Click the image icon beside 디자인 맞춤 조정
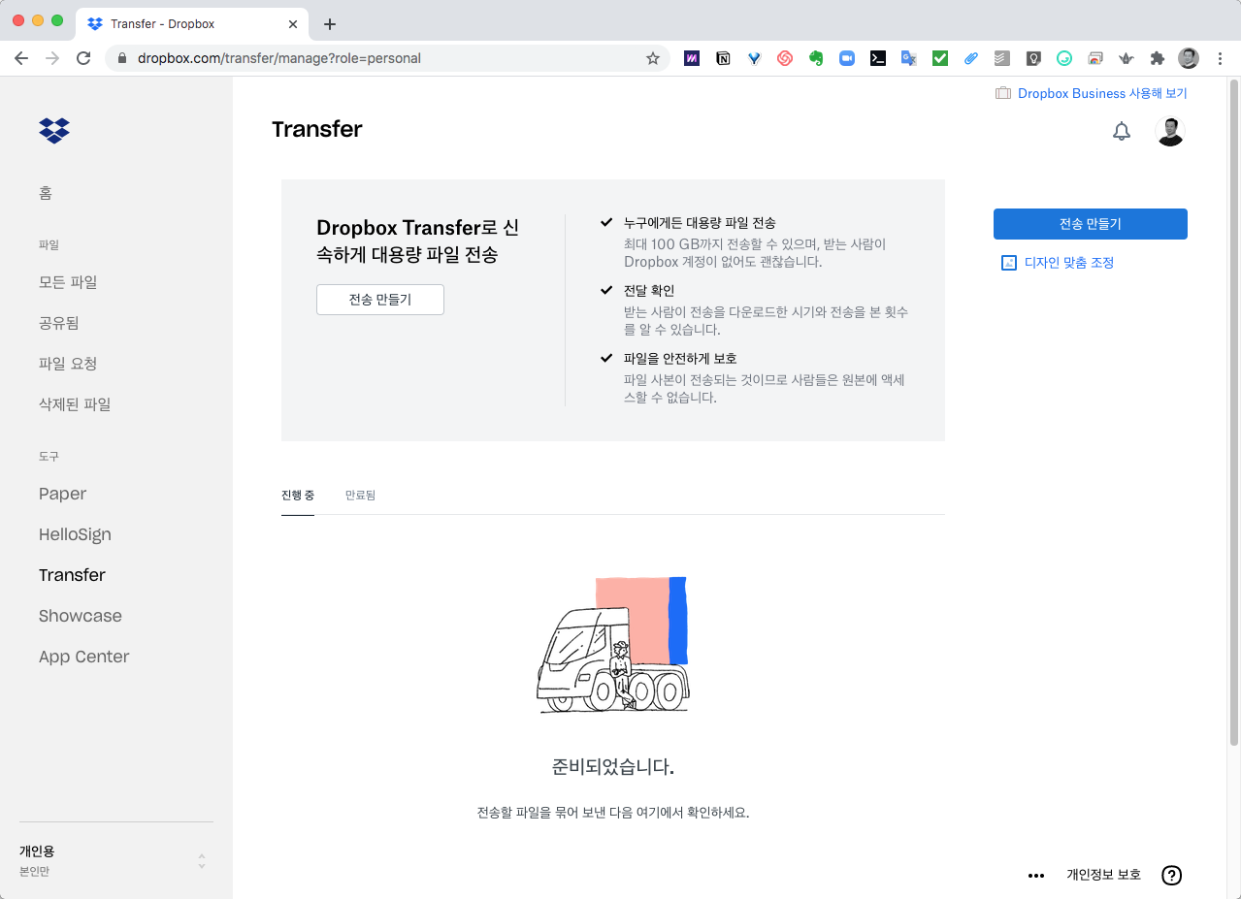Viewport: 1241px width, 899px height. 1009,263
